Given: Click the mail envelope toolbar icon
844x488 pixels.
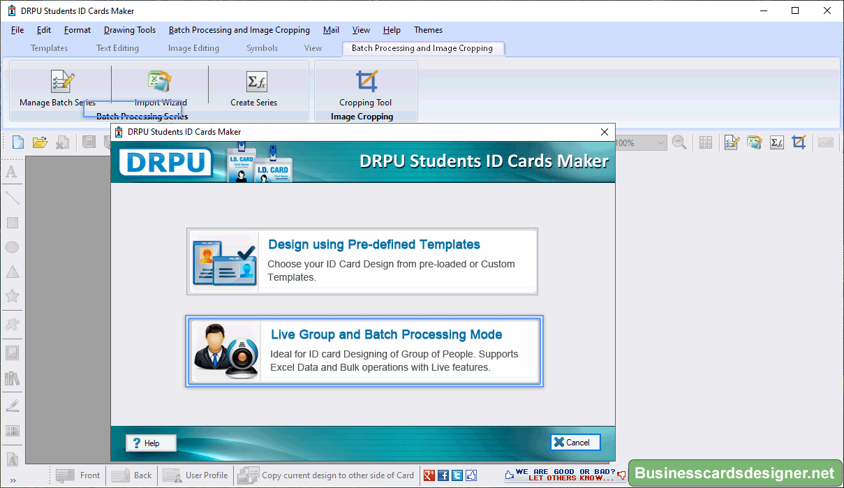Looking at the screenshot, I should (x=826, y=142).
